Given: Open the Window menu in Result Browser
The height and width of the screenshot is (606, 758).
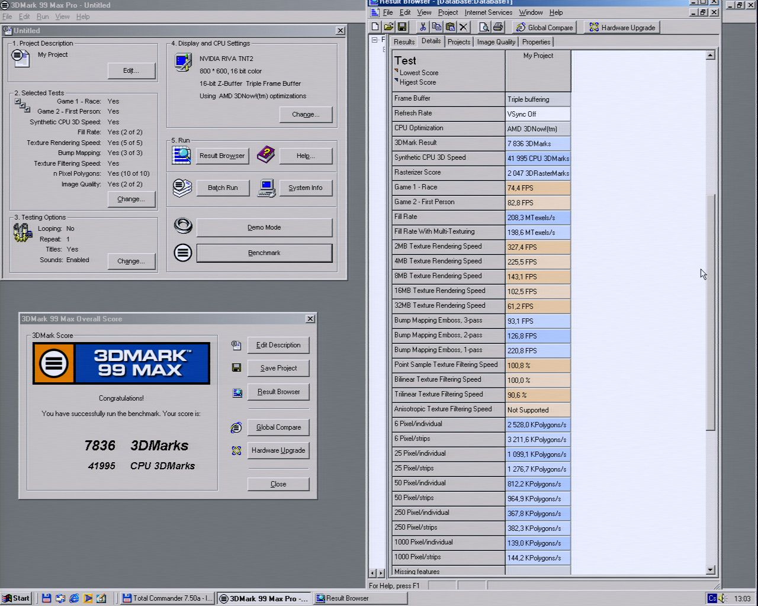Looking at the screenshot, I should pyautogui.click(x=531, y=12).
